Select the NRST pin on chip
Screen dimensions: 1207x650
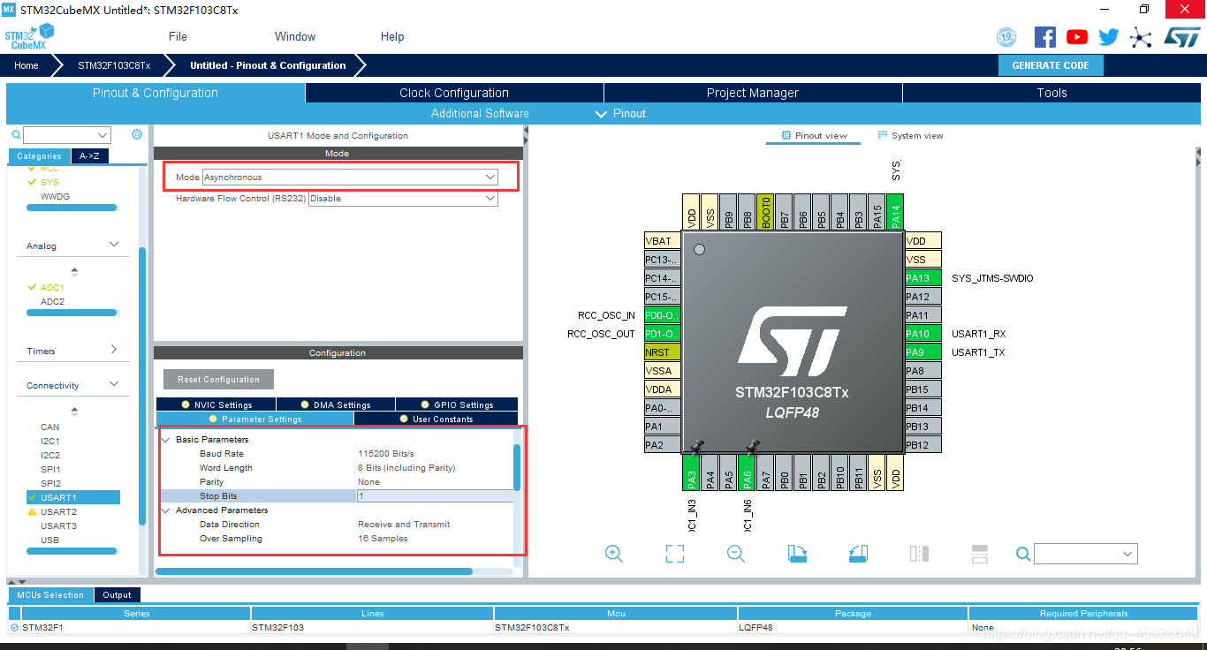pyautogui.click(x=663, y=352)
